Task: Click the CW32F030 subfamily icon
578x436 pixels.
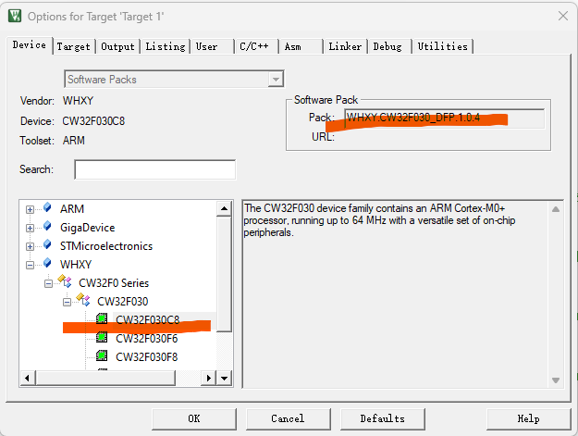Action: pyautogui.click(x=83, y=300)
